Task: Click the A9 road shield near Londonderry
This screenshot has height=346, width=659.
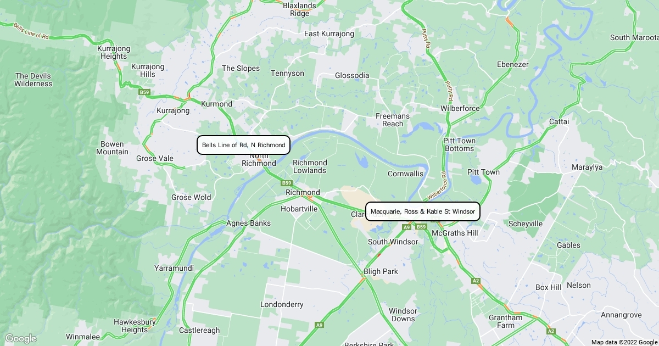Action: coord(320,325)
